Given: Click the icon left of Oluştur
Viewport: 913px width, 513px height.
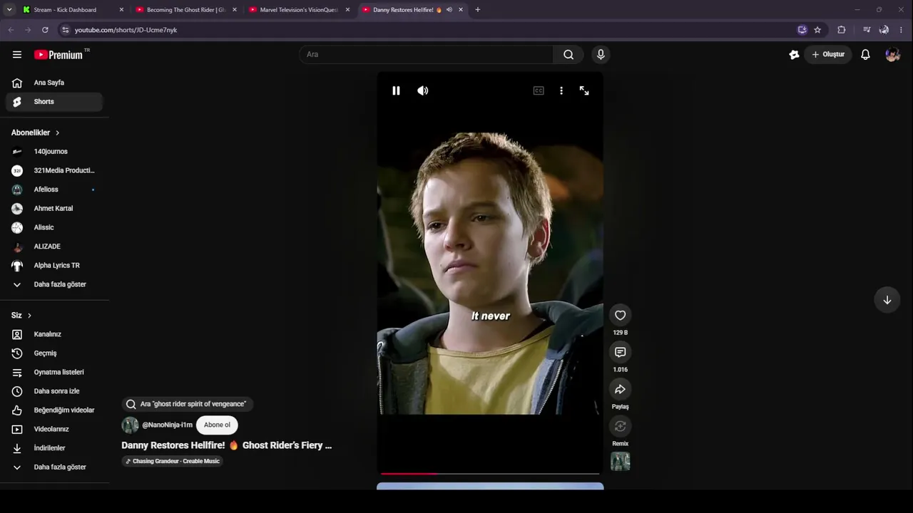Looking at the screenshot, I should [794, 54].
